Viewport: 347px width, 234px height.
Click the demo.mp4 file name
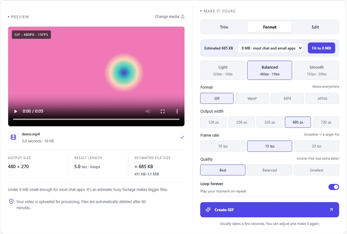[x=31, y=134]
